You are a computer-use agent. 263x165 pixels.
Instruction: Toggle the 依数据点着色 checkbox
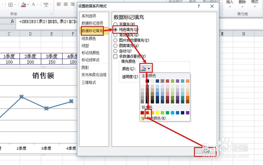click(x=115, y=56)
